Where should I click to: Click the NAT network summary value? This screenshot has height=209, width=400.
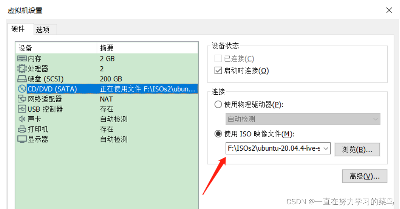pos(106,99)
